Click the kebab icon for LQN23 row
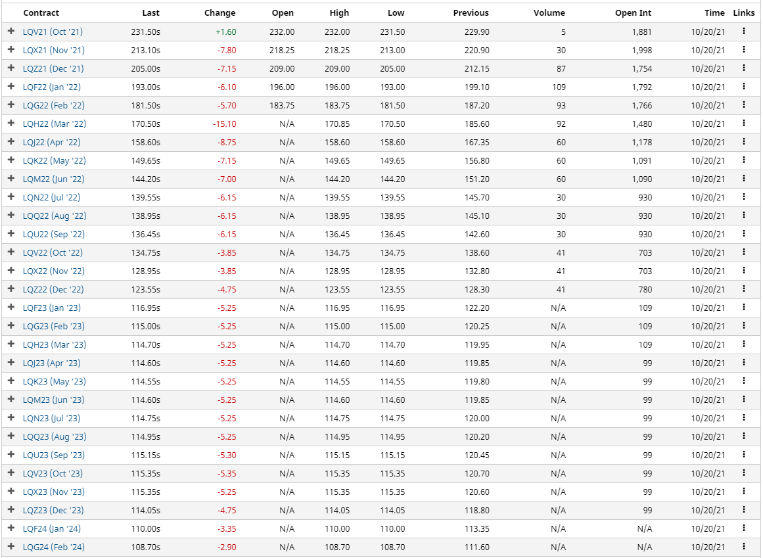This screenshot has height=558, width=763. 744,417
